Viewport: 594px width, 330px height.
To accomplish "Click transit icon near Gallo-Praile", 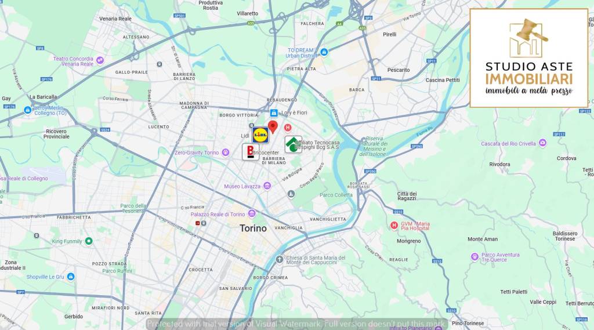I will (160, 64).
